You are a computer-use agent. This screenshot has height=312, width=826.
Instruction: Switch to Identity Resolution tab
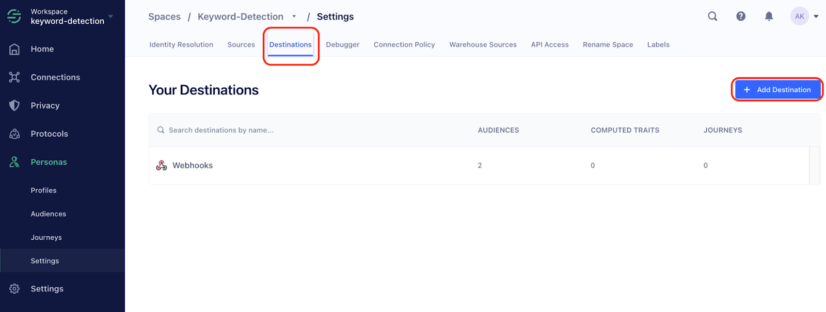point(181,45)
